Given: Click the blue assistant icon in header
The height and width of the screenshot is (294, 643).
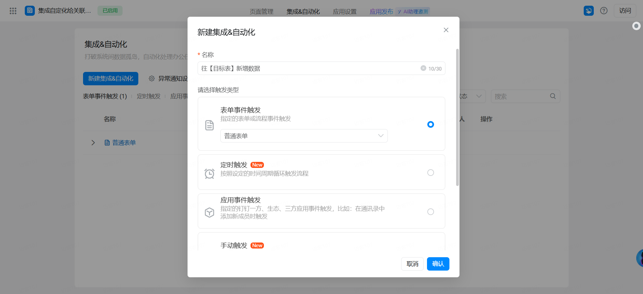Looking at the screenshot, I should click(589, 11).
